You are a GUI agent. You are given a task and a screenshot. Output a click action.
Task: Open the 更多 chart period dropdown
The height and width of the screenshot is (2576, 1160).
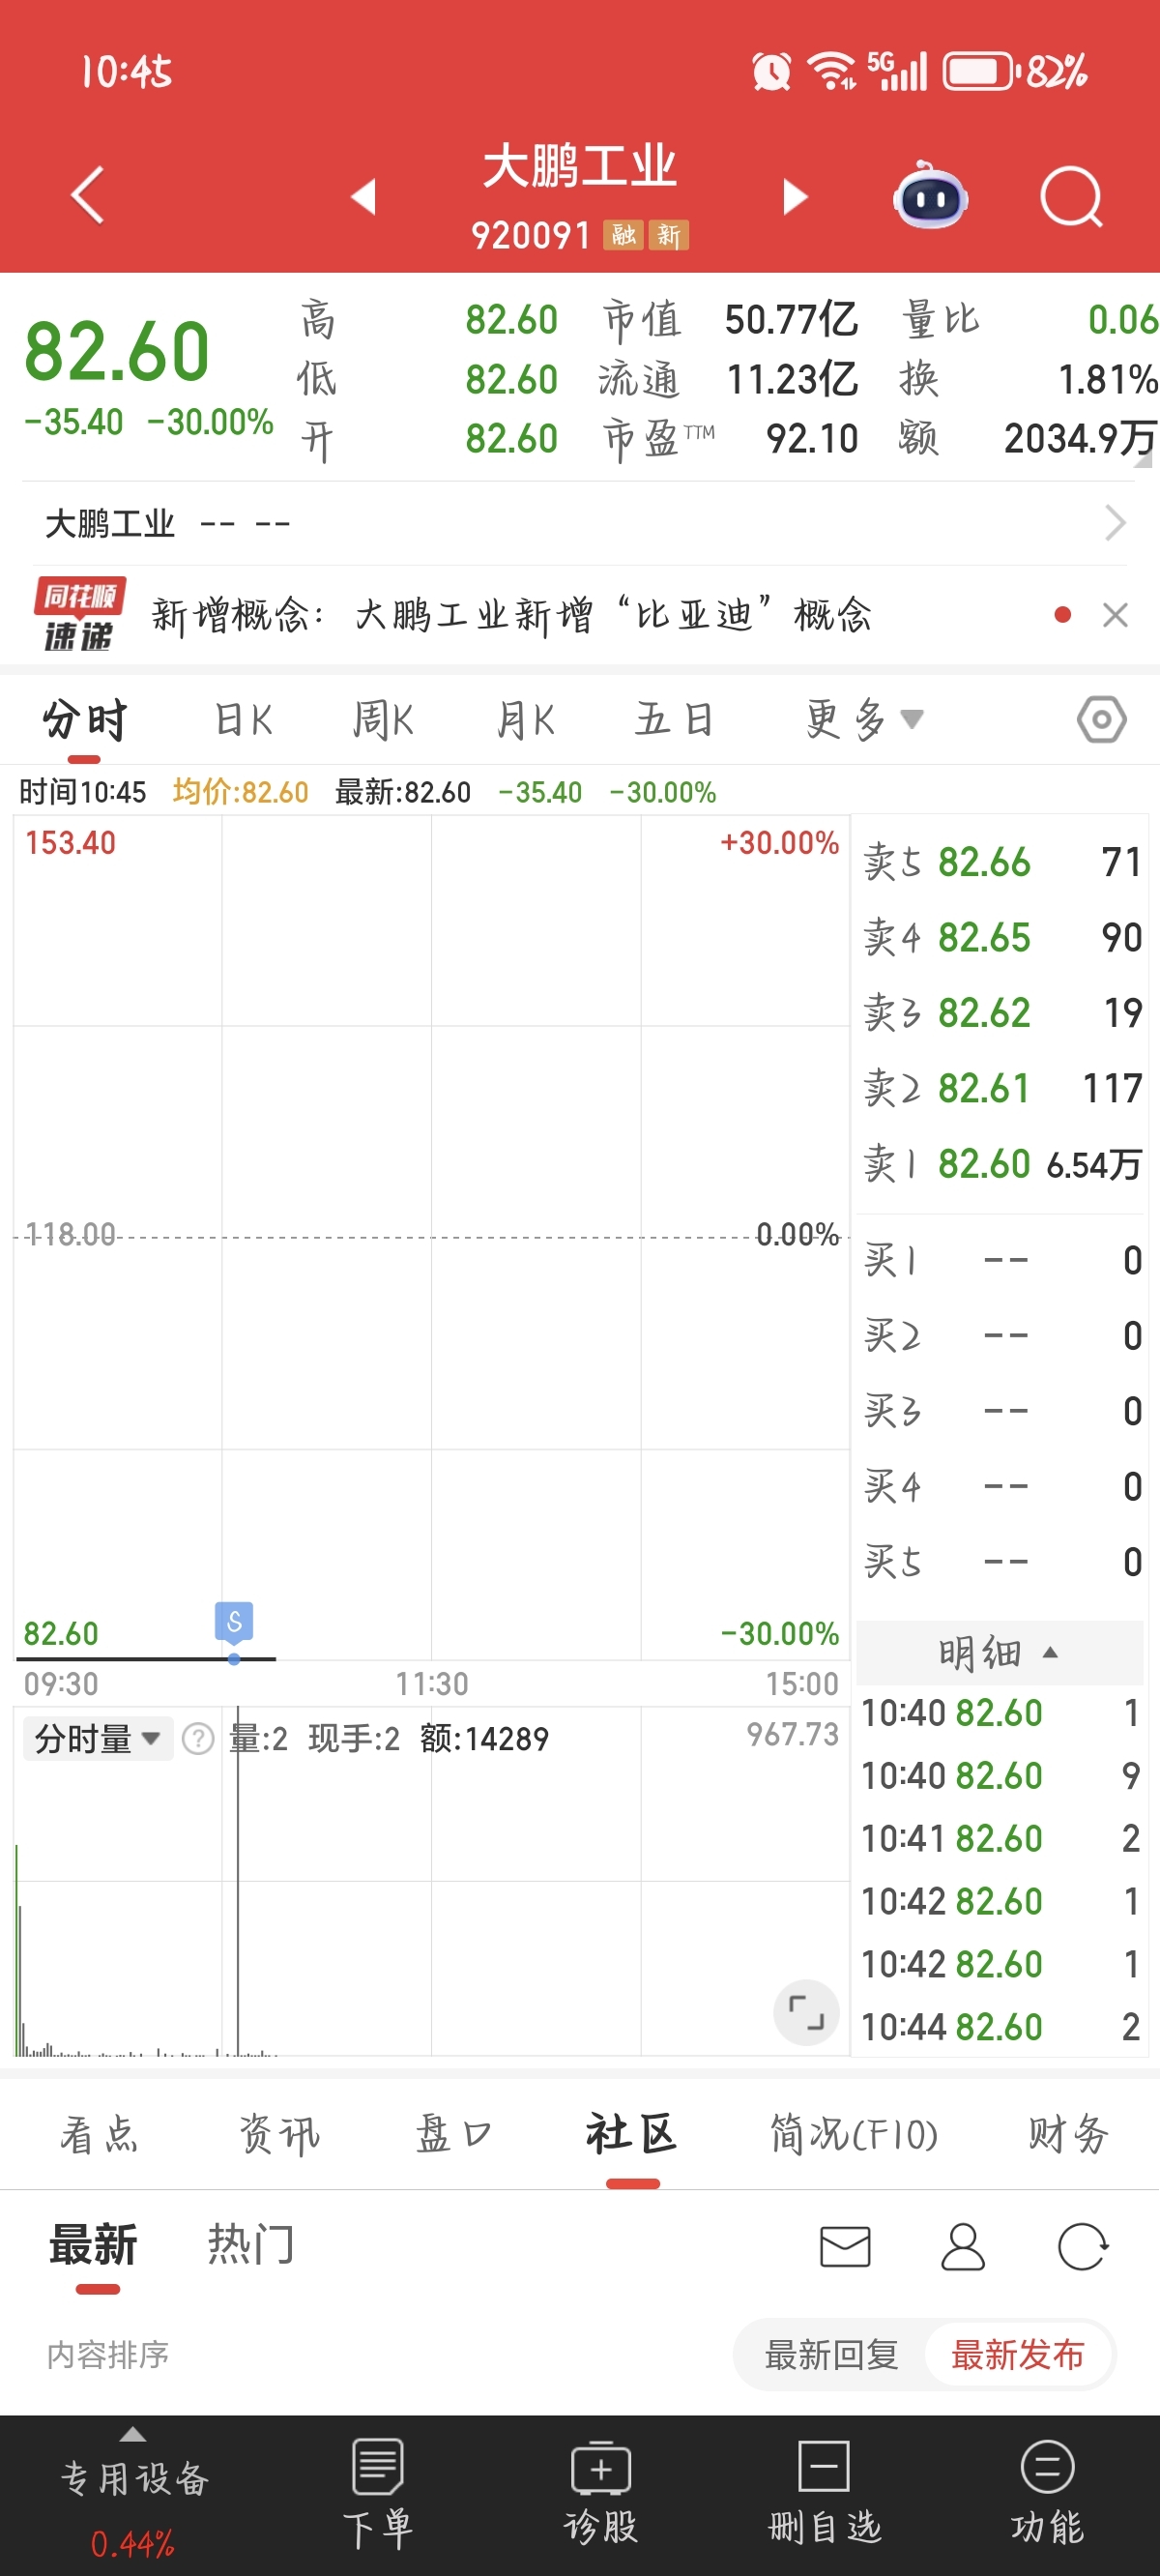tap(863, 720)
